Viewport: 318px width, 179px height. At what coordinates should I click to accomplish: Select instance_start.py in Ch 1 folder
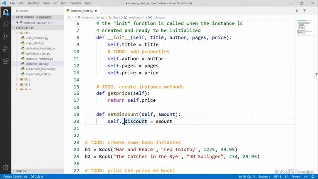[37, 64]
